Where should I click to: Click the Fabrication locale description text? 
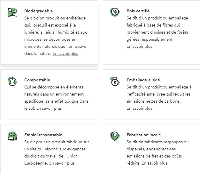pos(157,149)
